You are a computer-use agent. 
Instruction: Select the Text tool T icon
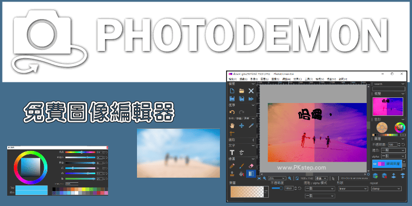pyautogui.click(x=232, y=152)
